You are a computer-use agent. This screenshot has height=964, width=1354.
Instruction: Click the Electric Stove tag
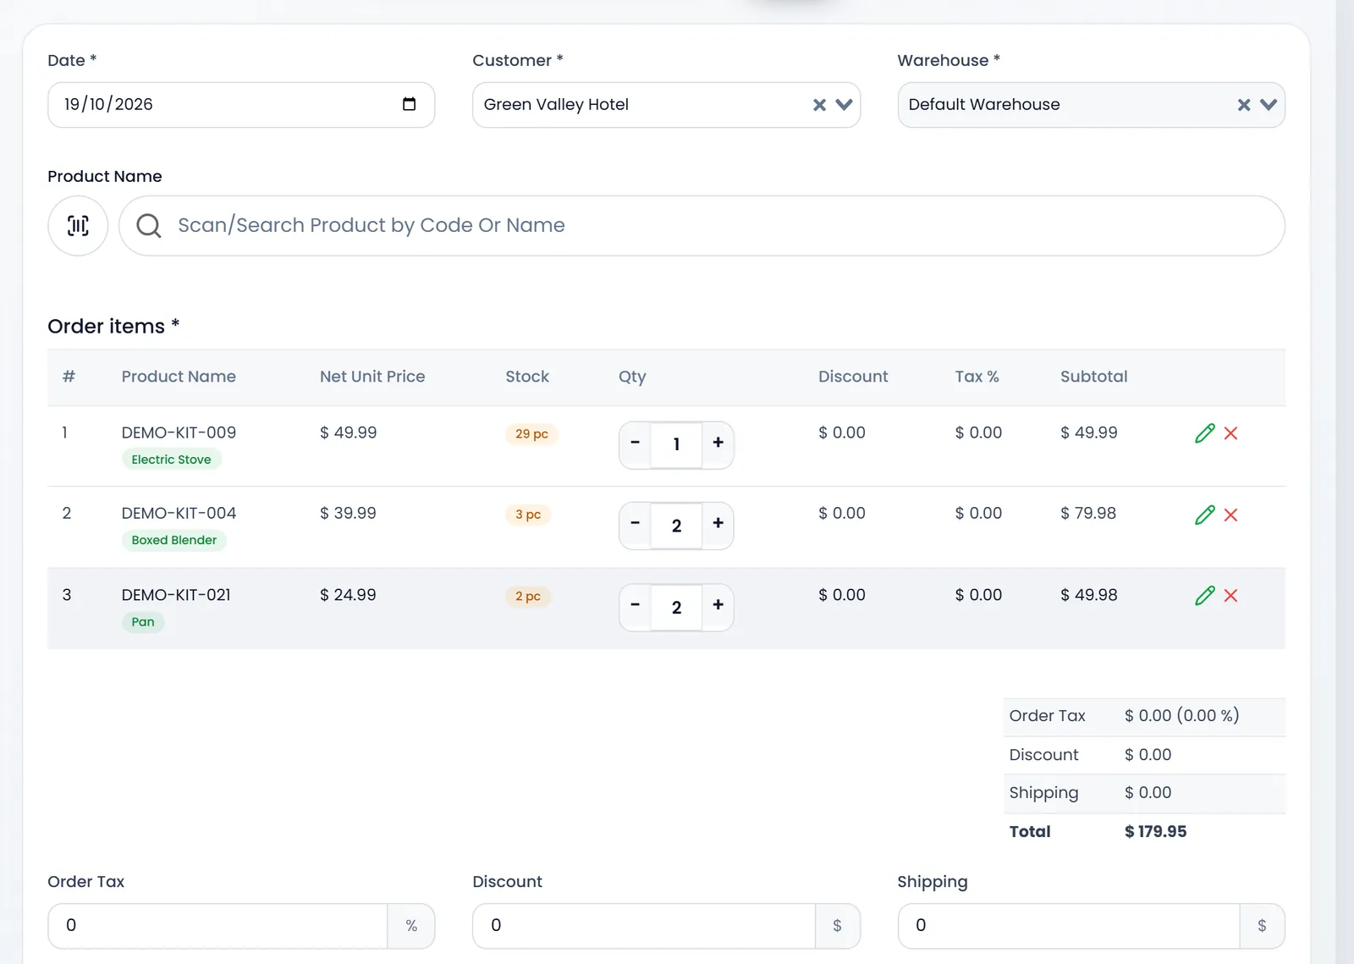171,460
